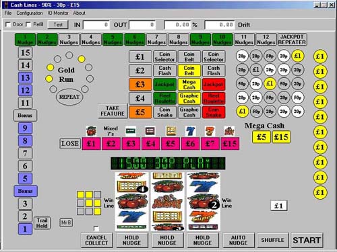
Task: Click the blue 7 symbol above the £6 win
Action: pyautogui.click(x=191, y=131)
